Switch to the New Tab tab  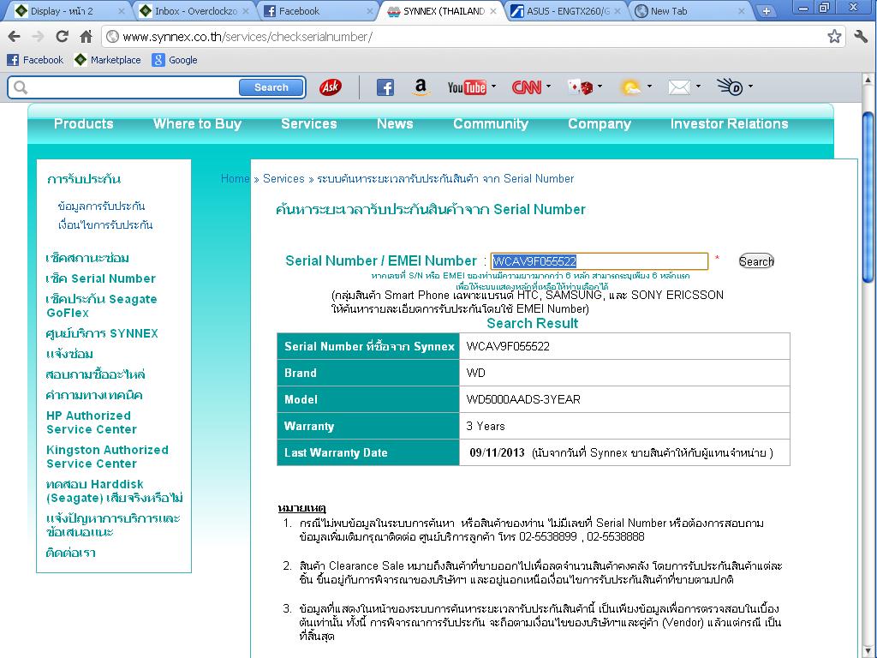[690, 11]
